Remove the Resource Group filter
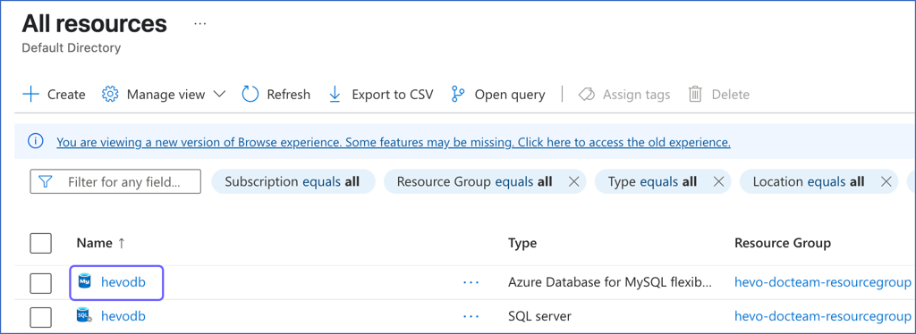This screenshot has width=916, height=334. click(x=573, y=182)
